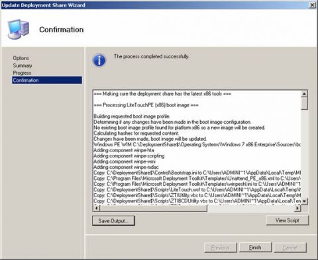Click the horizontal scroll right arrow
The height and width of the screenshot is (260, 318).
pos(298,208)
